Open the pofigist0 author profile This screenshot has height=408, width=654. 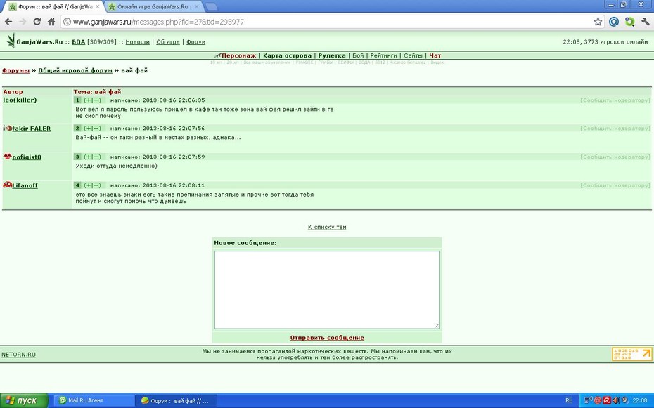(x=27, y=157)
